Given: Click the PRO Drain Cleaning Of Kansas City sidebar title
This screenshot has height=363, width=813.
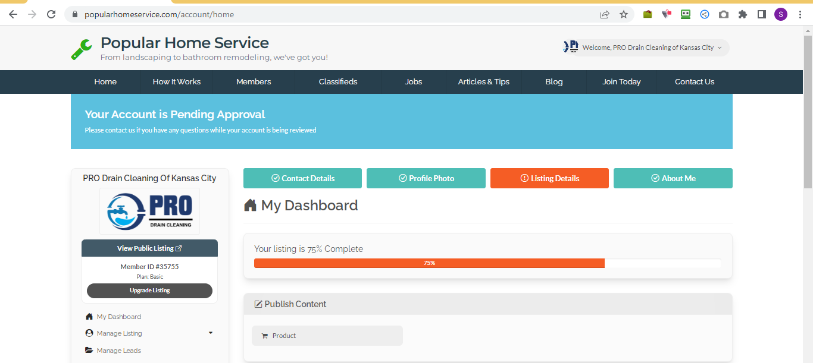Looking at the screenshot, I should point(149,178).
